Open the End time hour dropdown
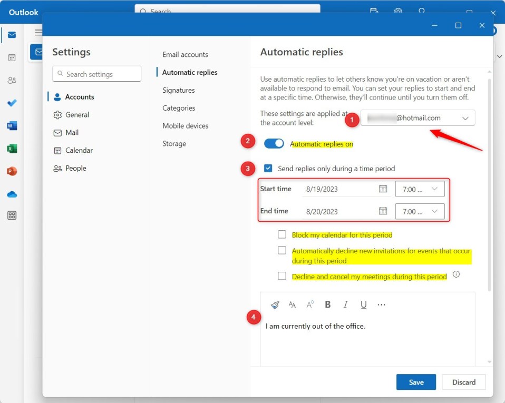The image size is (505, 403). tap(420, 211)
